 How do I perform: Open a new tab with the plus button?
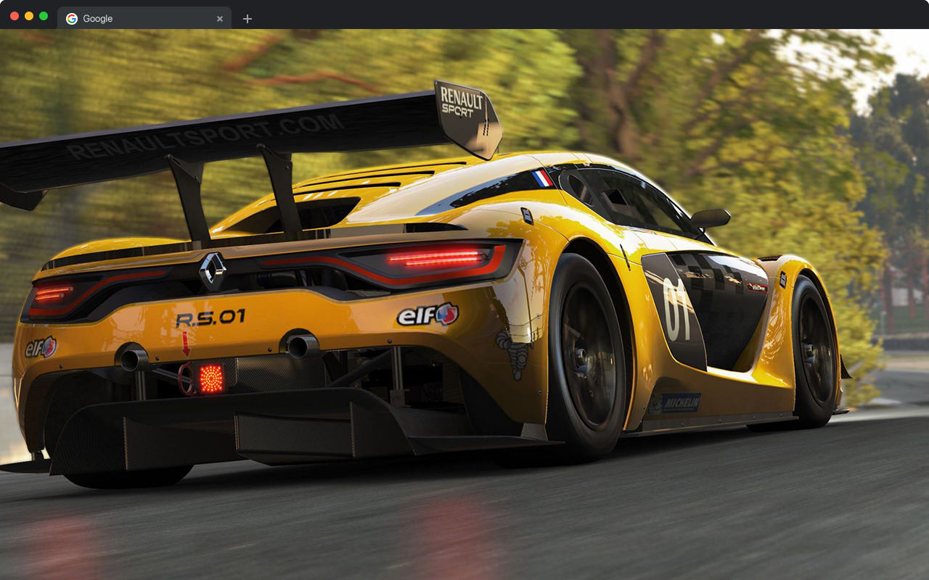pyautogui.click(x=247, y=19)
